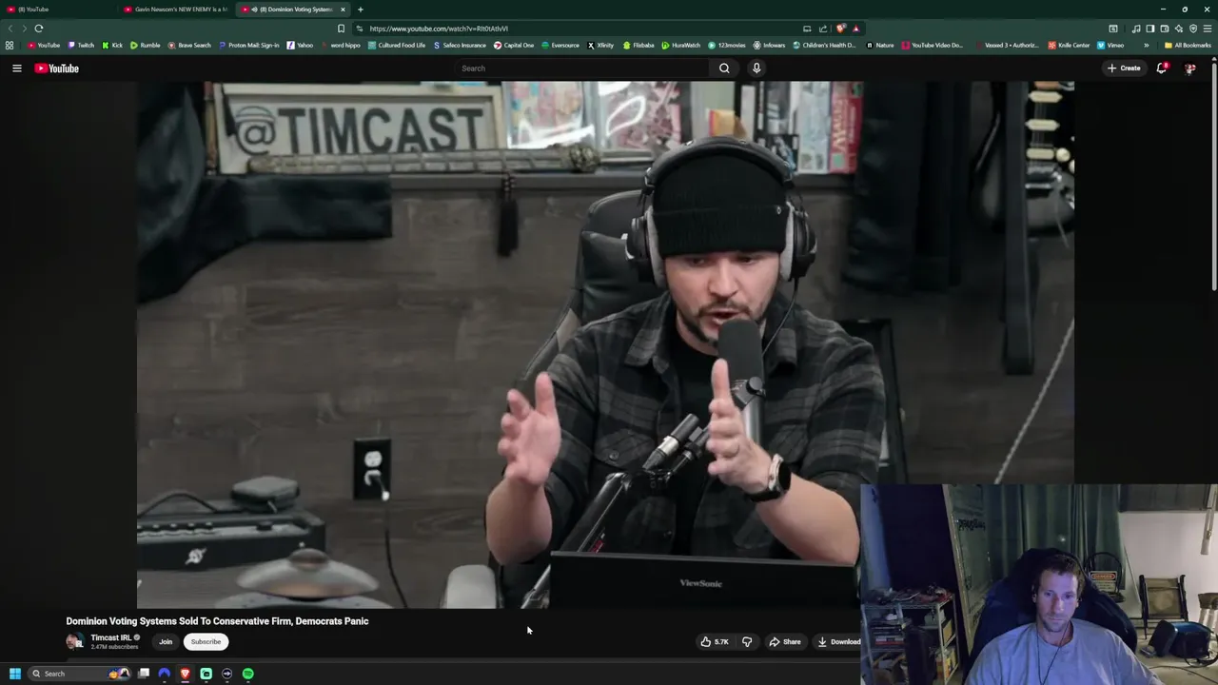Viewport: 1218px width, 685px height.
Task: Click the Create button
Action: coord(1124,68)
